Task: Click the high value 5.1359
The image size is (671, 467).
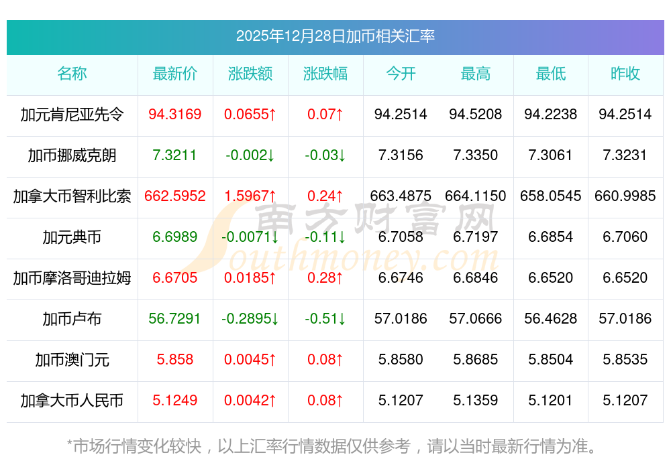Action: 476,401
